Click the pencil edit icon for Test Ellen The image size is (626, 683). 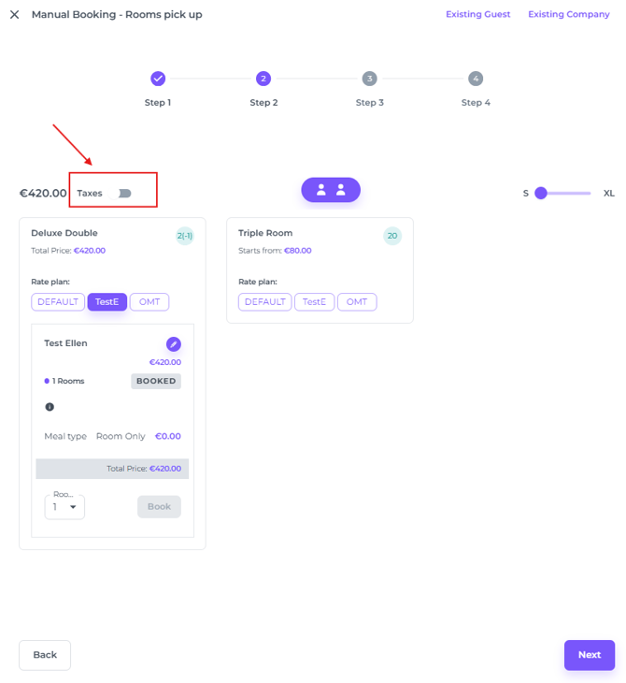(x=174, y=344)
